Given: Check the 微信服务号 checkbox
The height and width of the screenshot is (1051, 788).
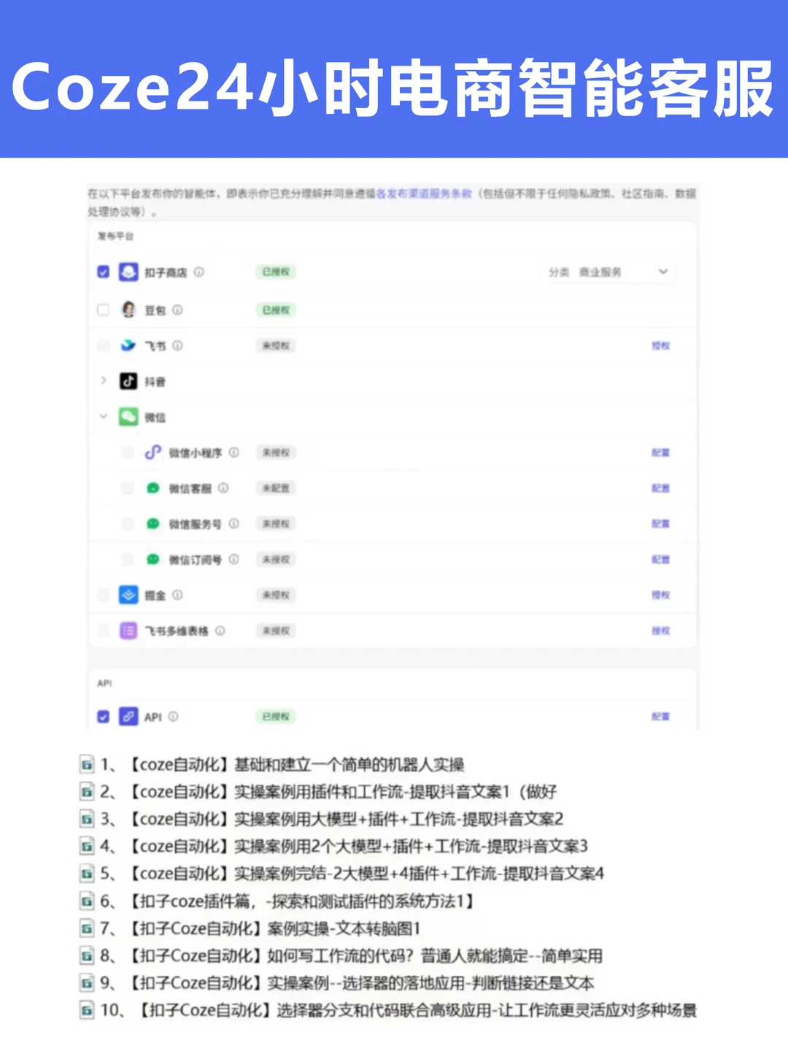Looking at the screenshot, I should coord(128,523).
